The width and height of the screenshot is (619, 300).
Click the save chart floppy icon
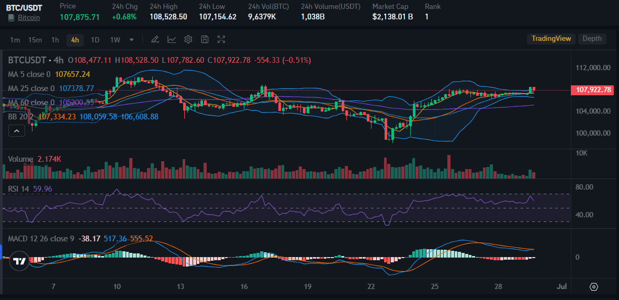[205, 39]
